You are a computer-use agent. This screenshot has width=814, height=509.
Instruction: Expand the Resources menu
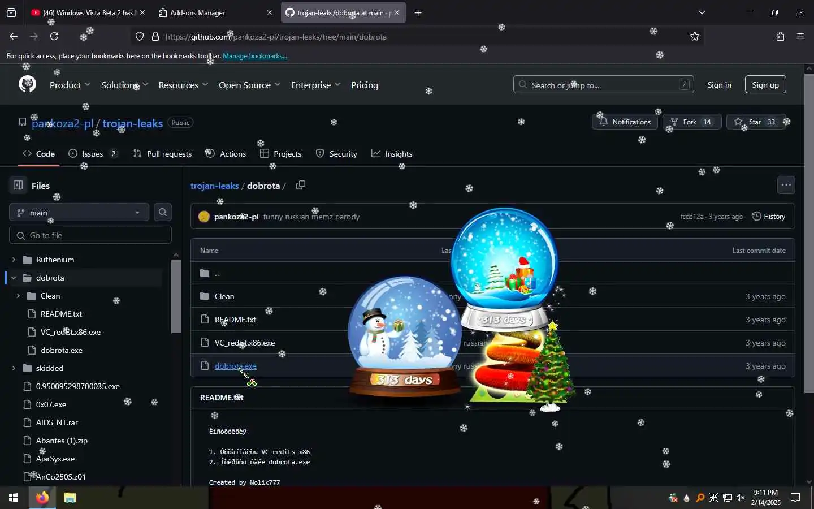(x=183, y=85)
